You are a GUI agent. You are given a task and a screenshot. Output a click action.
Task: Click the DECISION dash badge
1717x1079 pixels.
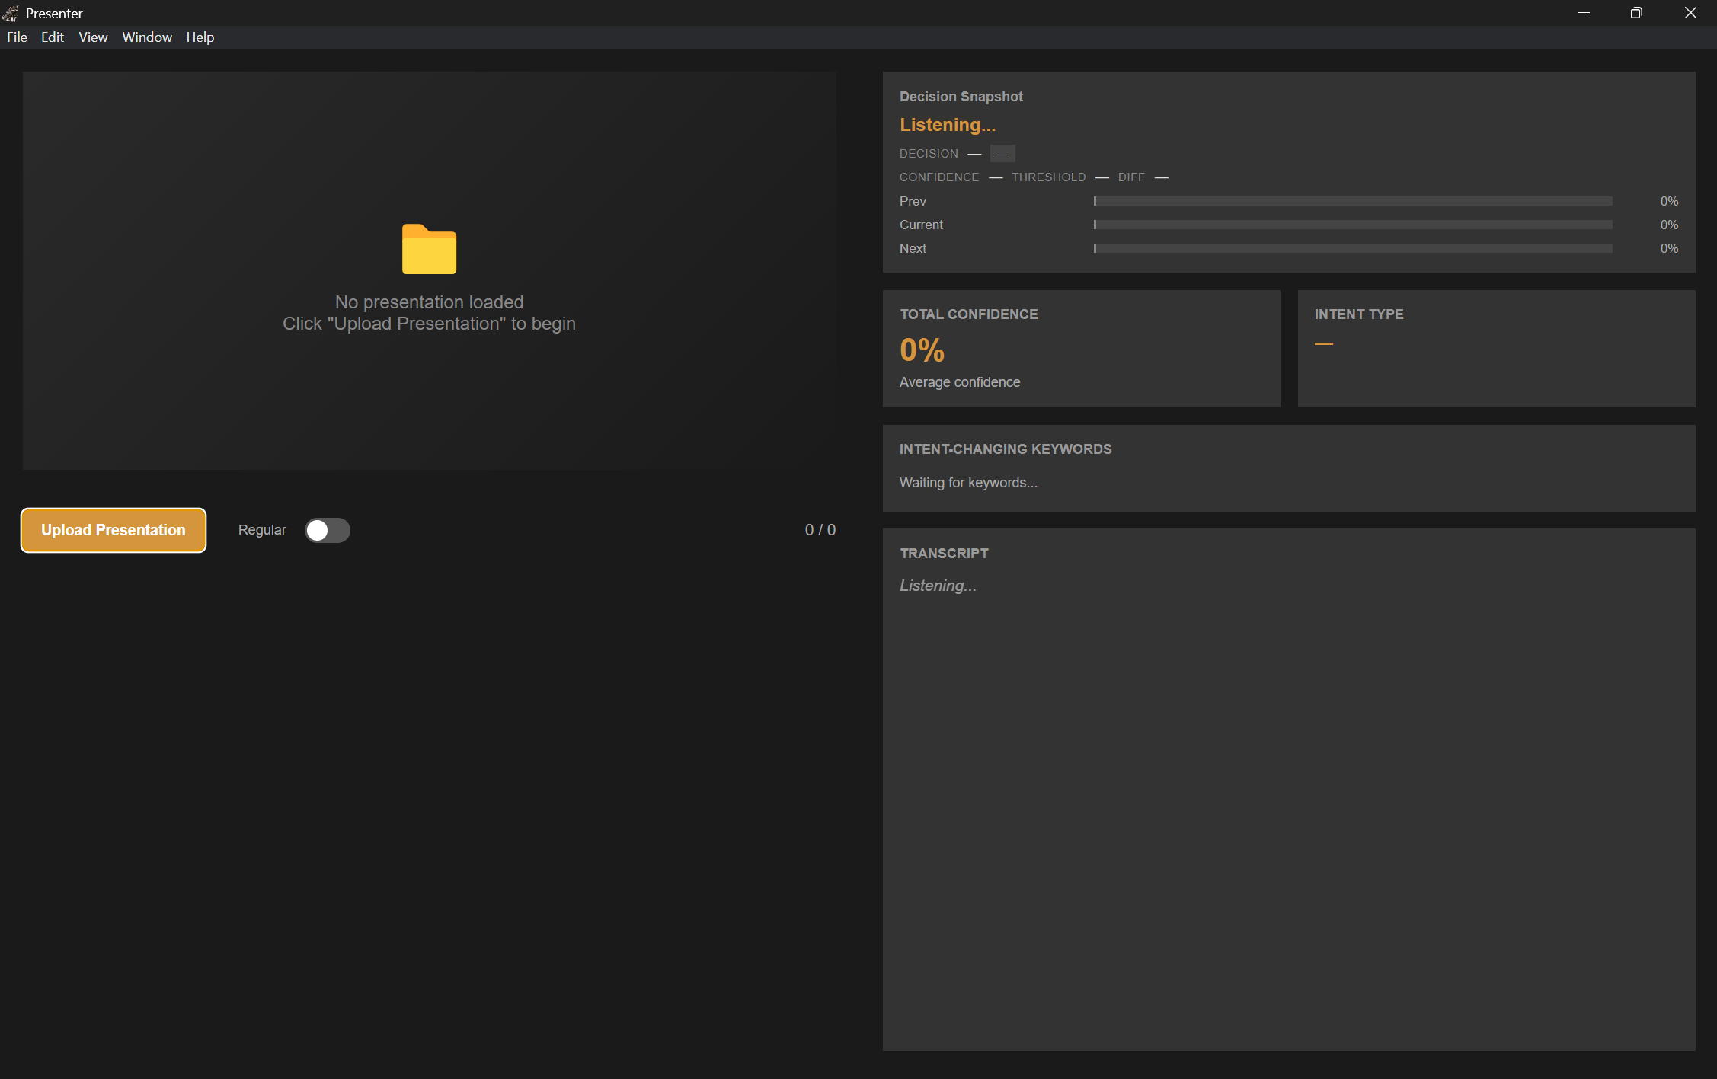tap(1002, 154)
